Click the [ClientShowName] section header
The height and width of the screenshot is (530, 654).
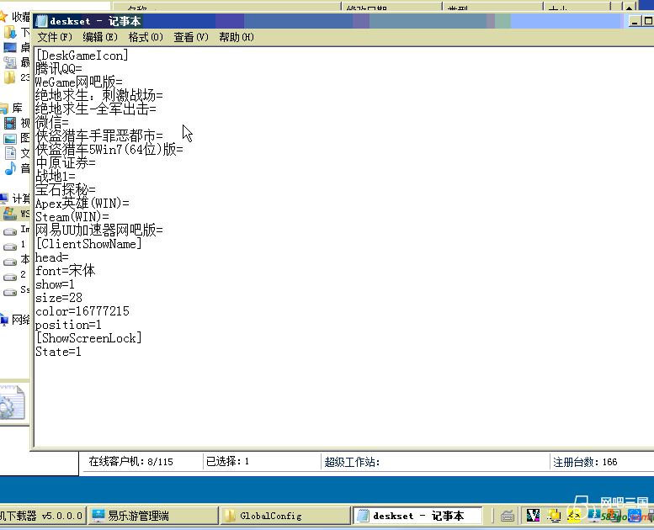pyautogui.click(x=88, y=244)
